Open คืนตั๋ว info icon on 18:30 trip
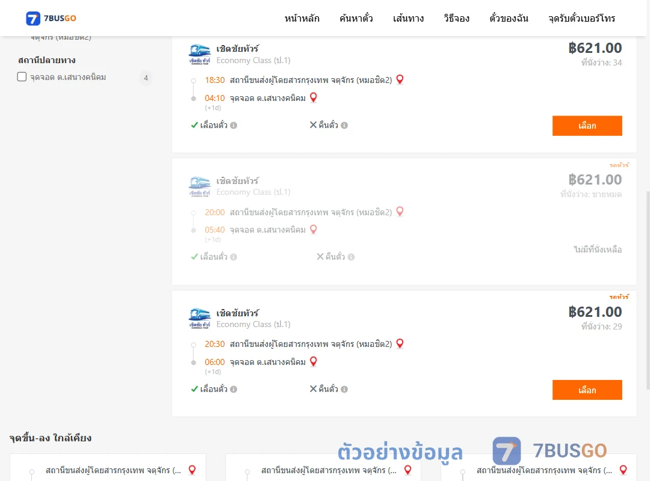This screenshot has width=650, height=481. 344,125
